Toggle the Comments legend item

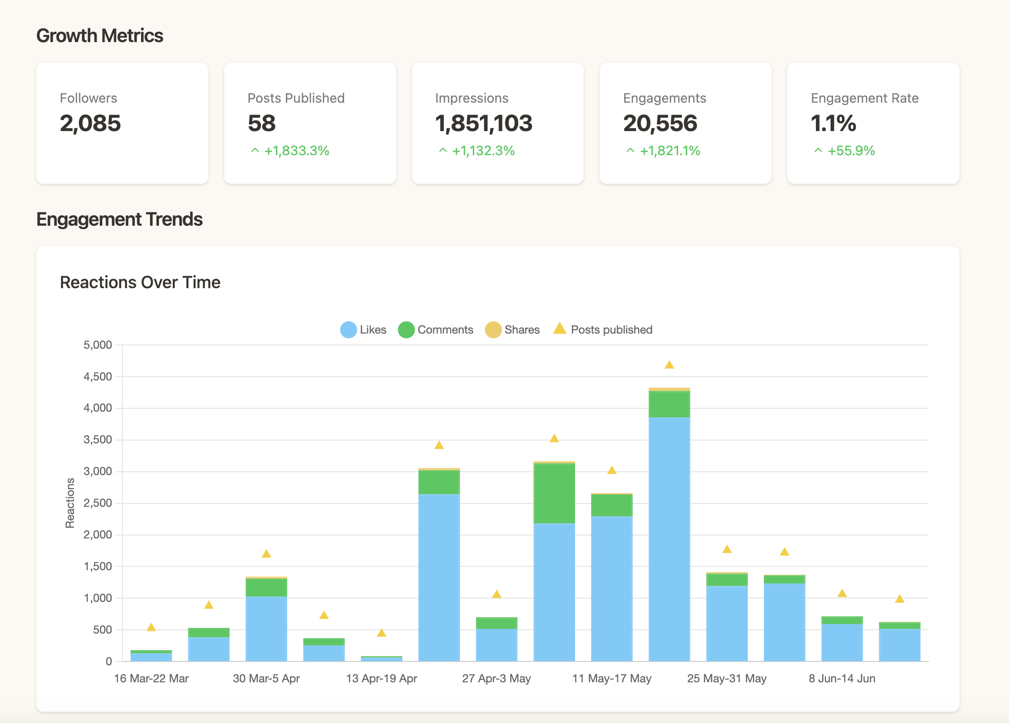tap(435, 330)
